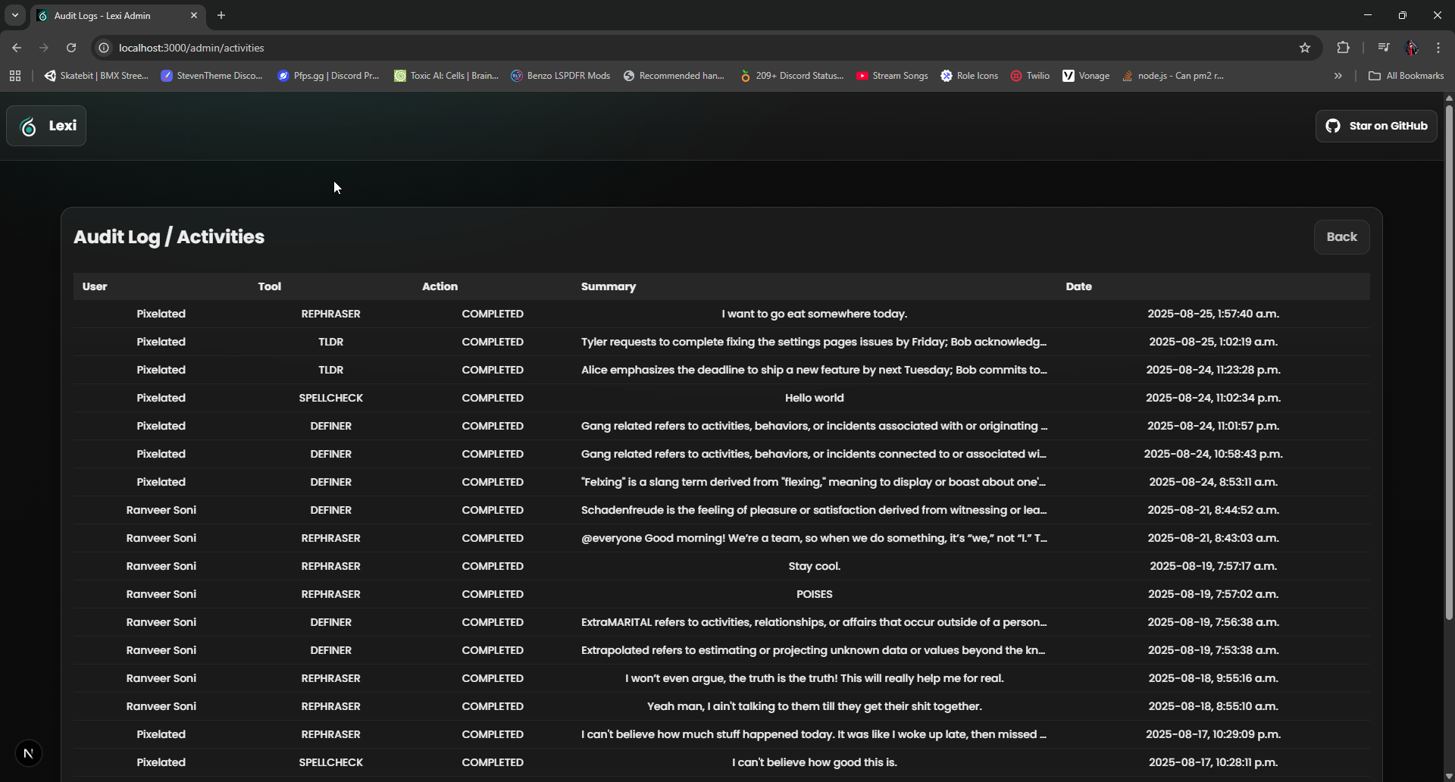Open StevenTheme Discord bookmark

(212, 76)
